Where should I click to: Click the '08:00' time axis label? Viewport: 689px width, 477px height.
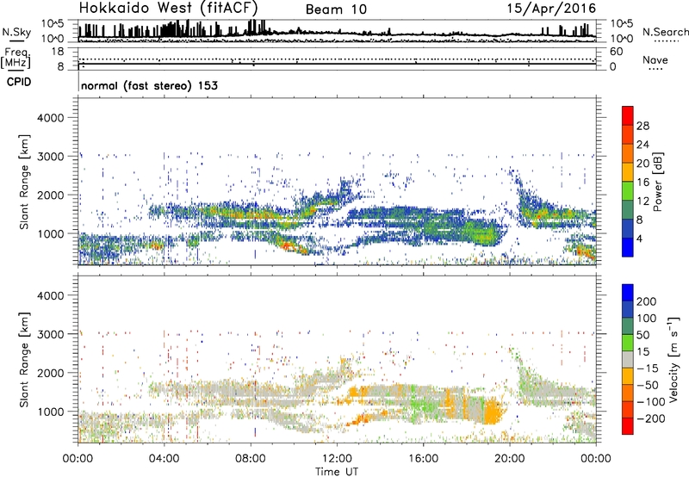[x=251, y=459]
